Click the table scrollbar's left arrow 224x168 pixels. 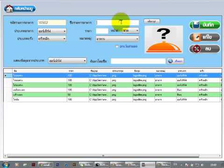(x=6, y=156)
